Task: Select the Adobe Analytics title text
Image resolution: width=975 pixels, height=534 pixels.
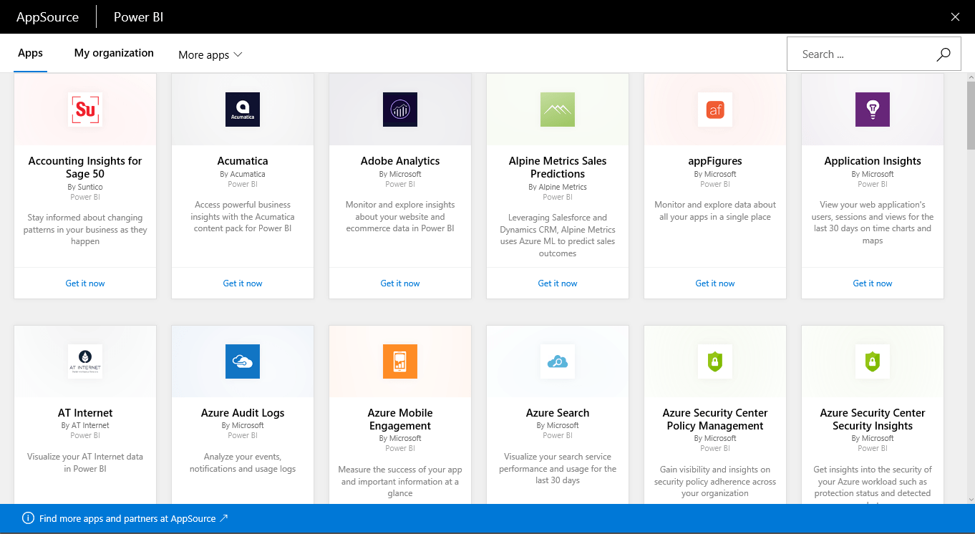Action: (400, 161)
